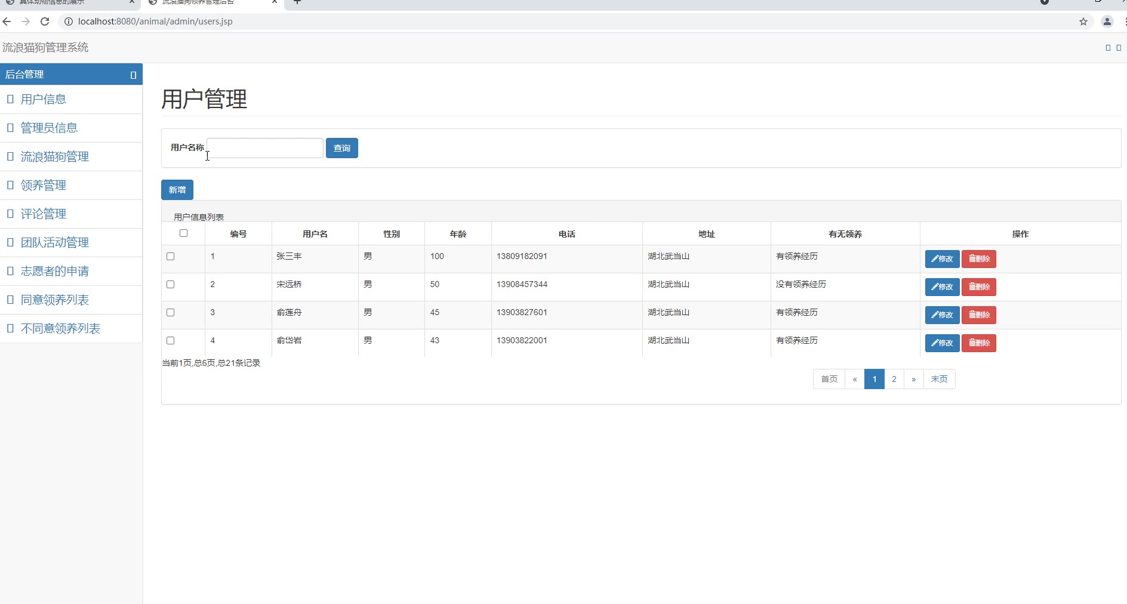Click the 流浪猫狗管理系统 site title
This screenshot has width=1127, height=604.
click(x=45, y=47)
